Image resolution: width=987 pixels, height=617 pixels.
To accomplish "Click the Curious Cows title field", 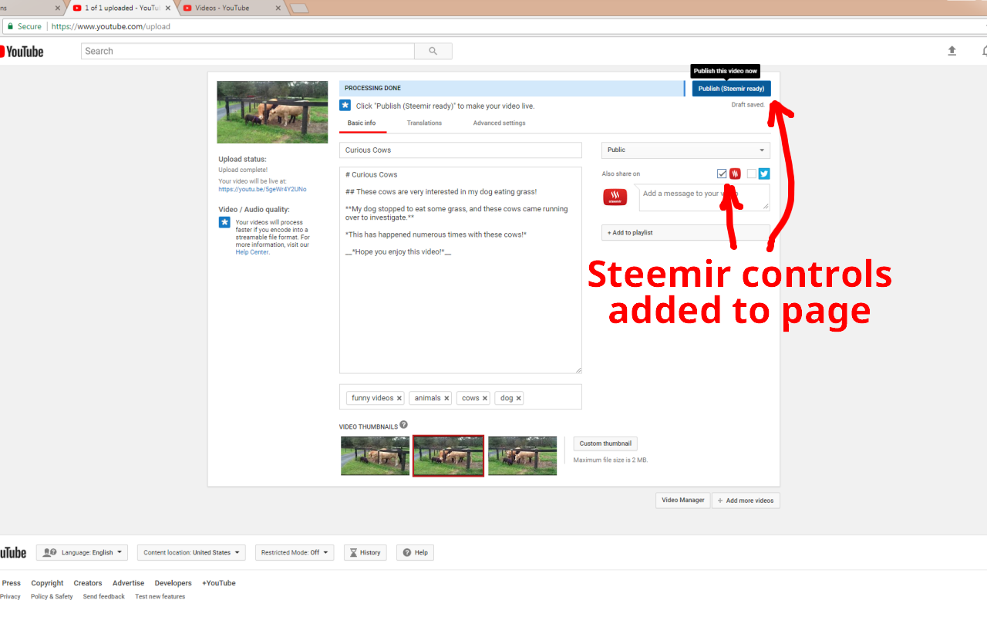I will [x=460, y=150].
